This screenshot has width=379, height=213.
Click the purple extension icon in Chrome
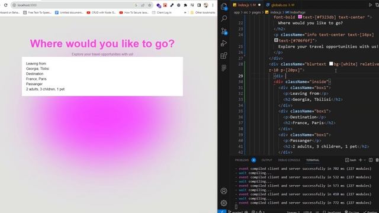pyautogui.click(x=159, y=5)
